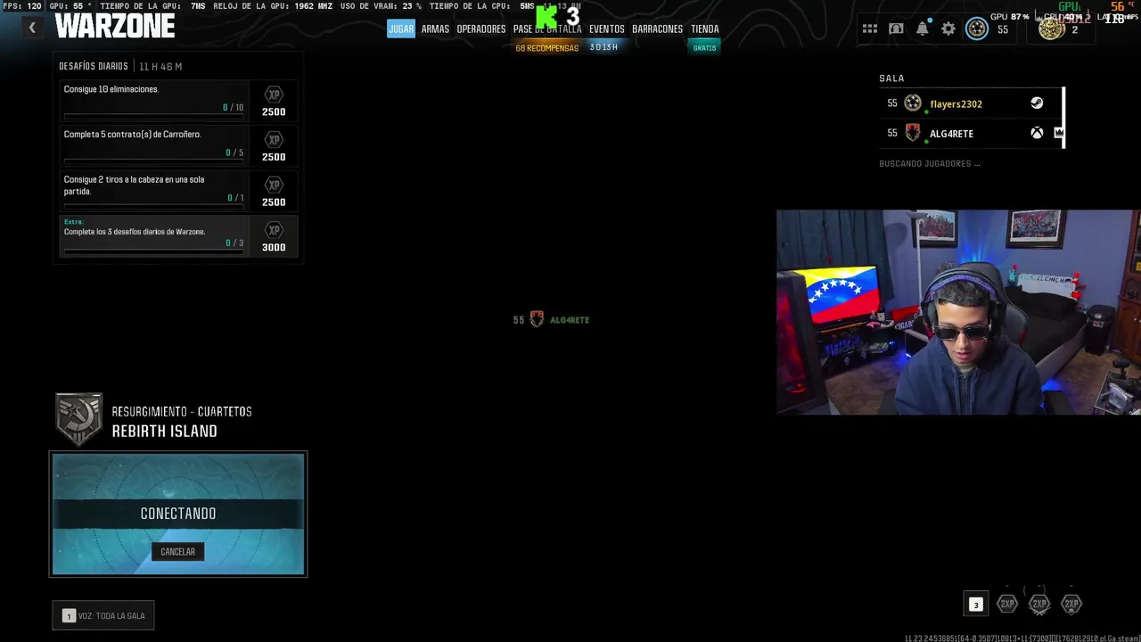This screenshot has height=642, width=1141.
Task: Click the REBIRTH ISLAND mode title
Action: pyautogui.click(x=164, y=432)
